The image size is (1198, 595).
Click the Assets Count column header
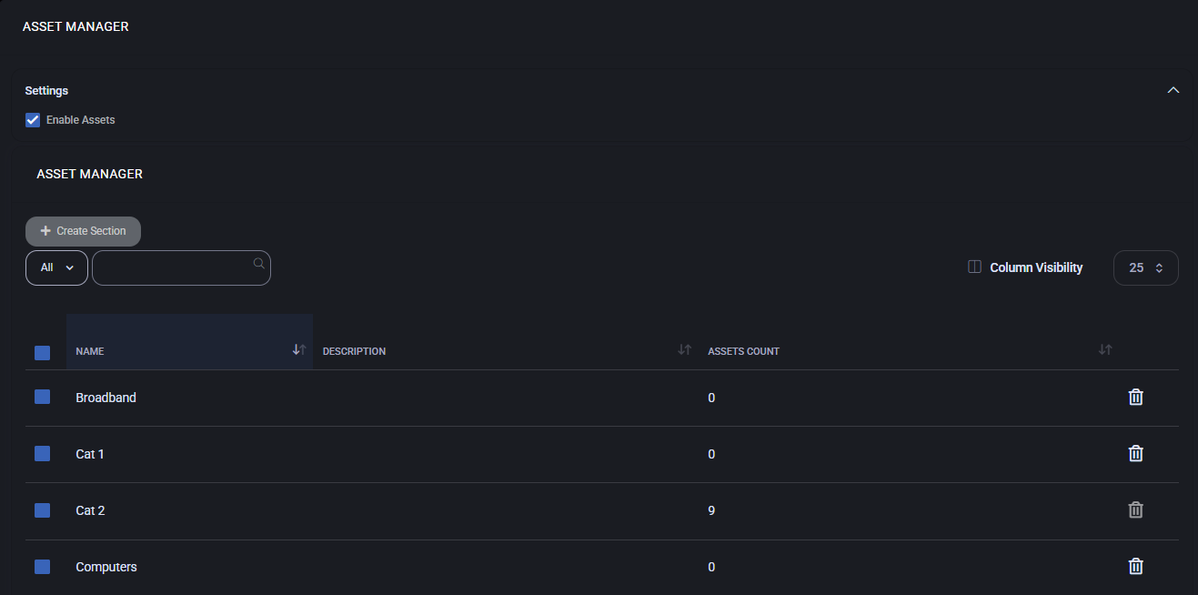coord(743,351)
